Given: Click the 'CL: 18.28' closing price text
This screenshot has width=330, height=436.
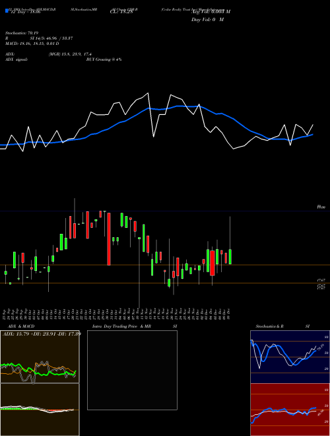Looking at the screenshot, I should pos(121,12).
